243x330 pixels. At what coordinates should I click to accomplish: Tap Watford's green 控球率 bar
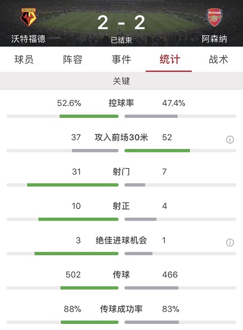[89, 116]
